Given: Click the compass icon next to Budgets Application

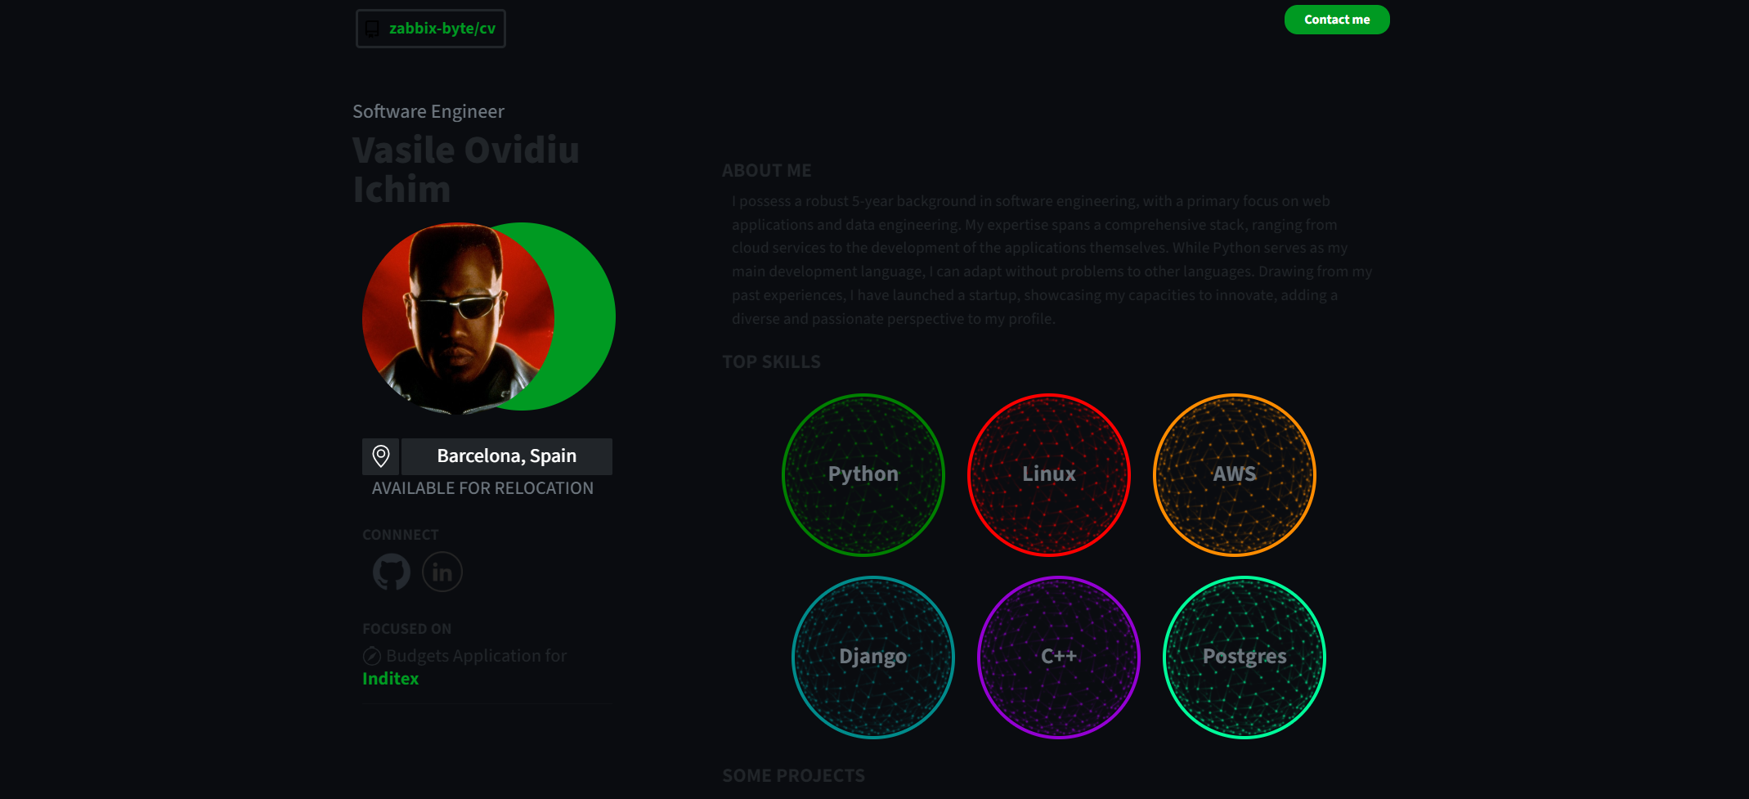Looking at the screenshot, I should pos(372,655).
